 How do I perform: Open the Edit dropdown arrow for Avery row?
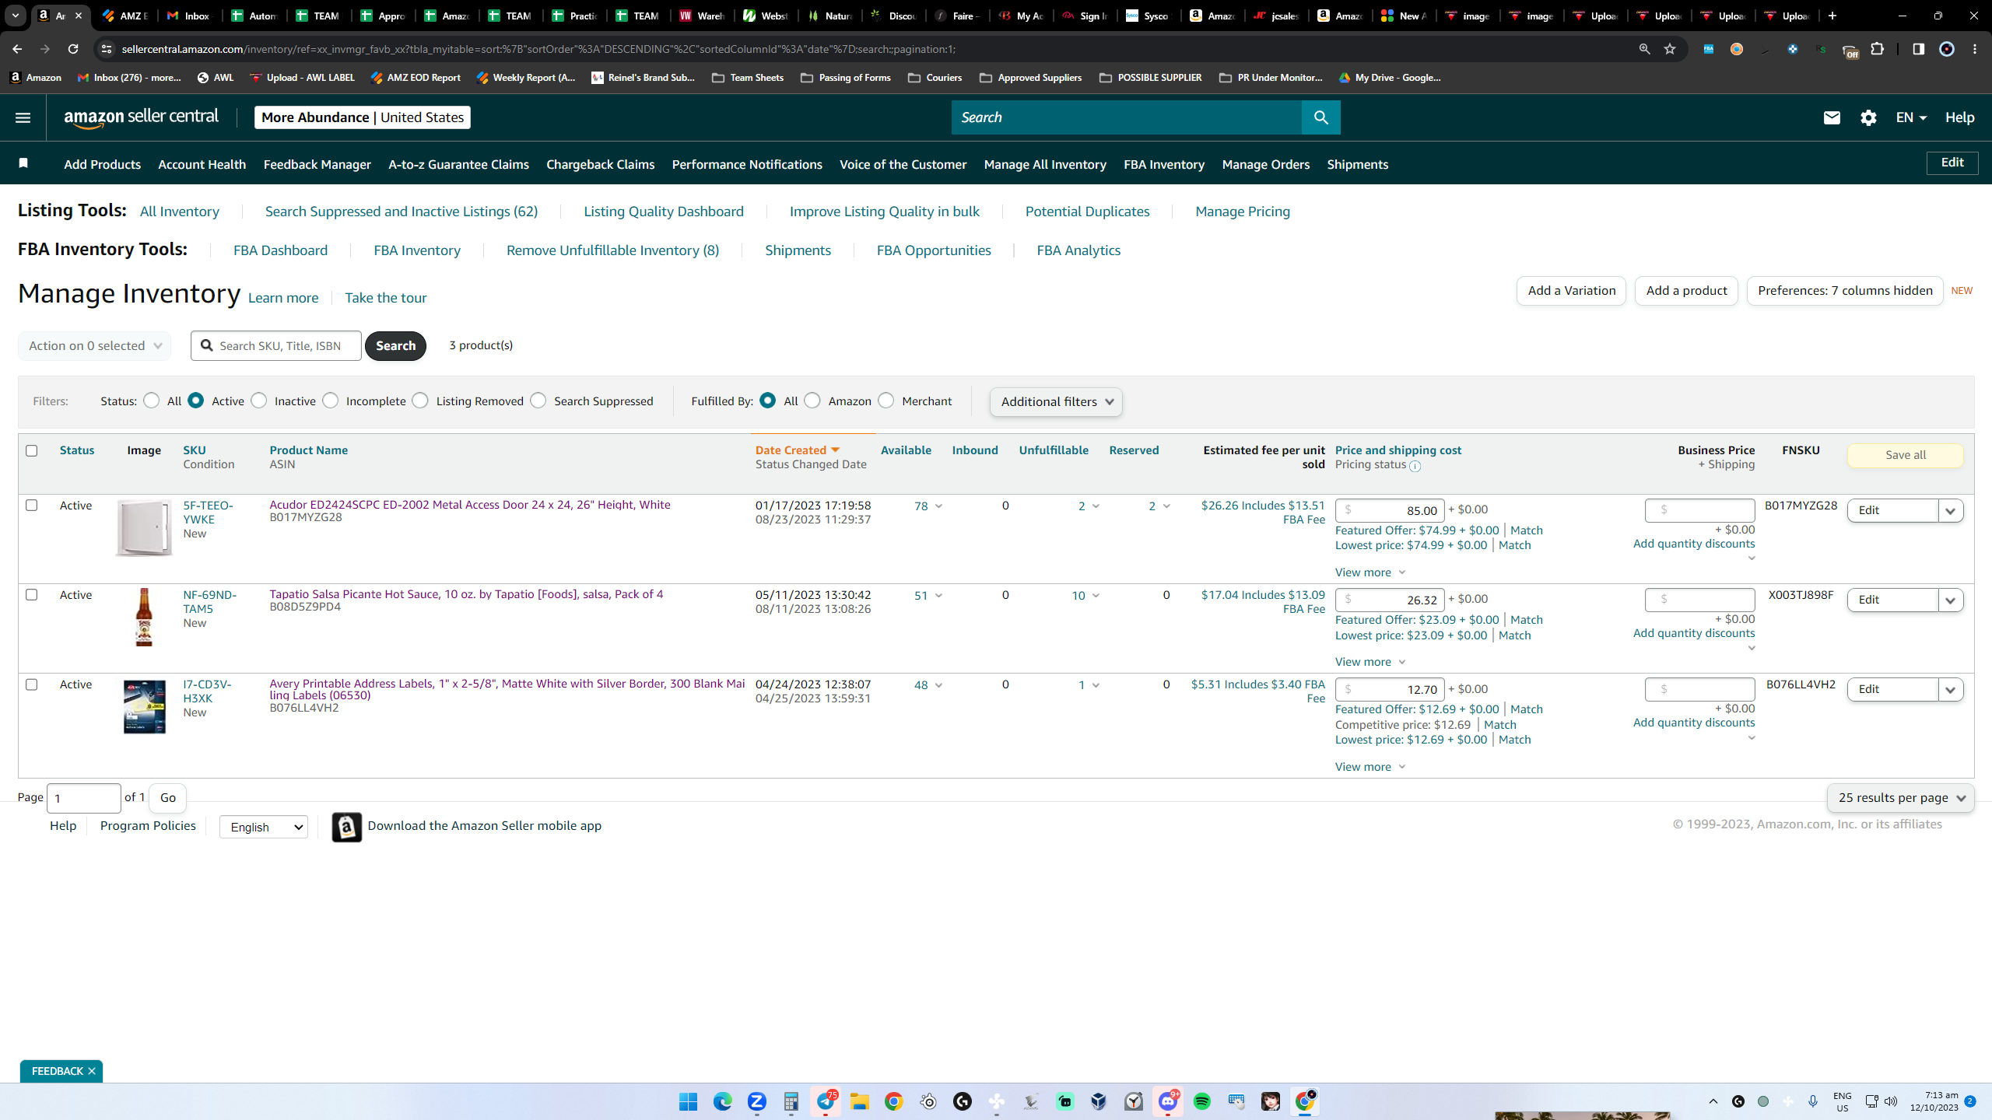click(x=1951, y=690)
